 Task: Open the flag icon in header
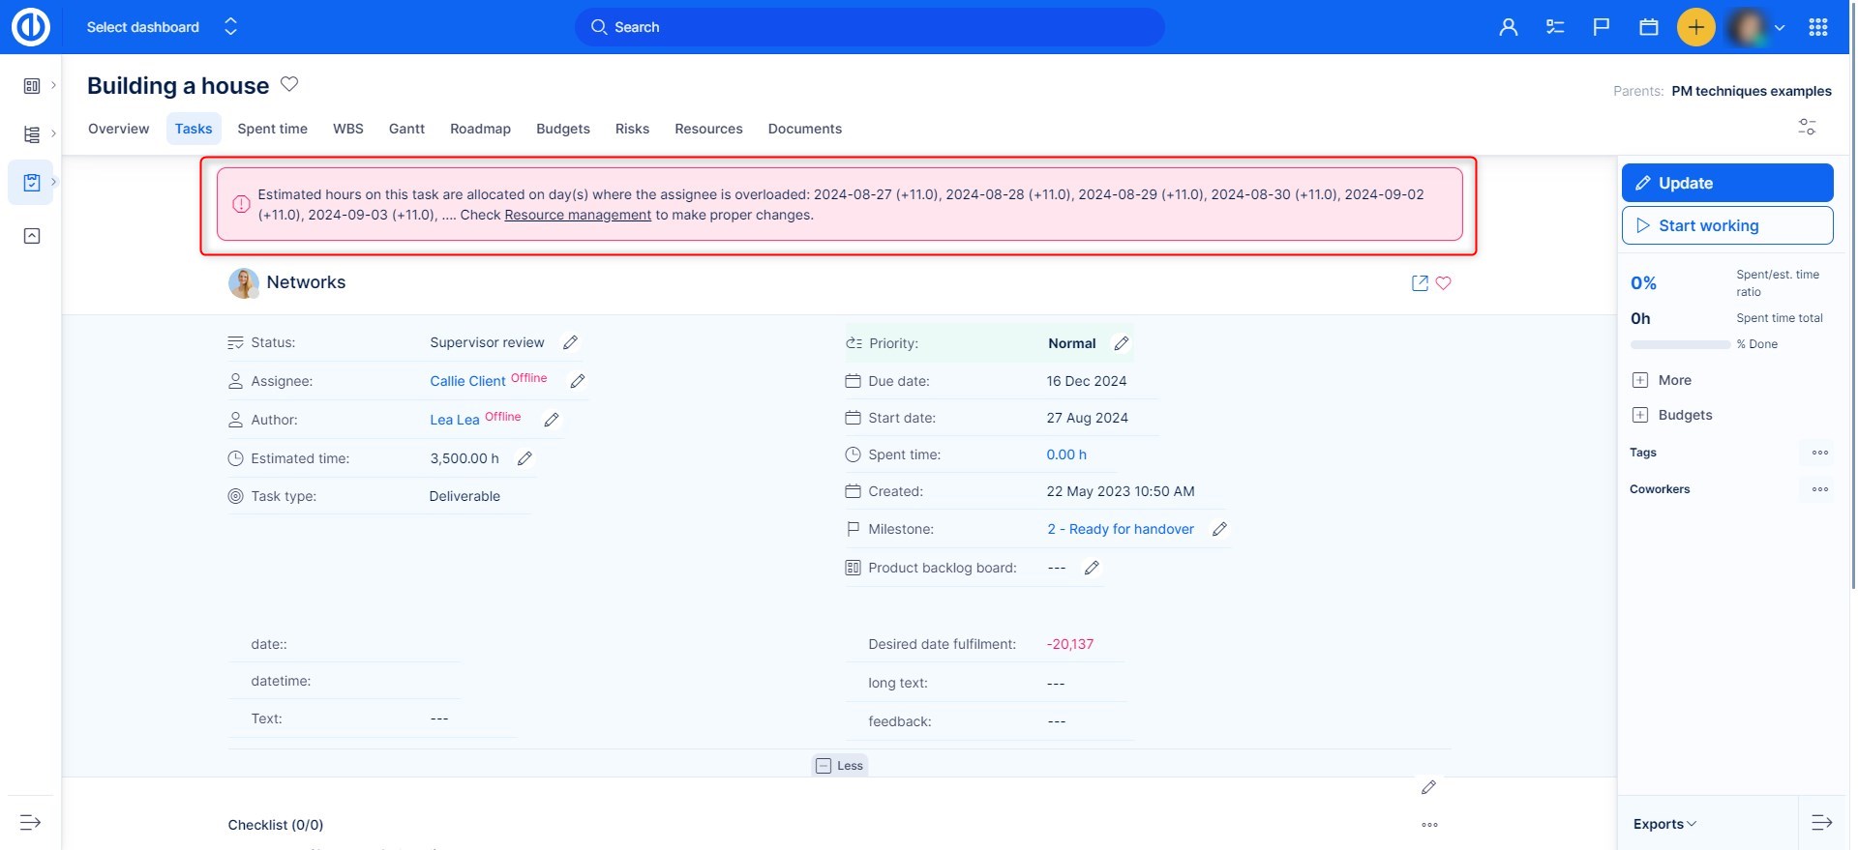1602,27
